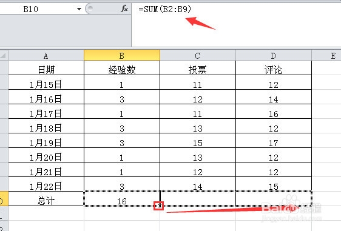Select cell B10 showing total 16

[122, 199]
